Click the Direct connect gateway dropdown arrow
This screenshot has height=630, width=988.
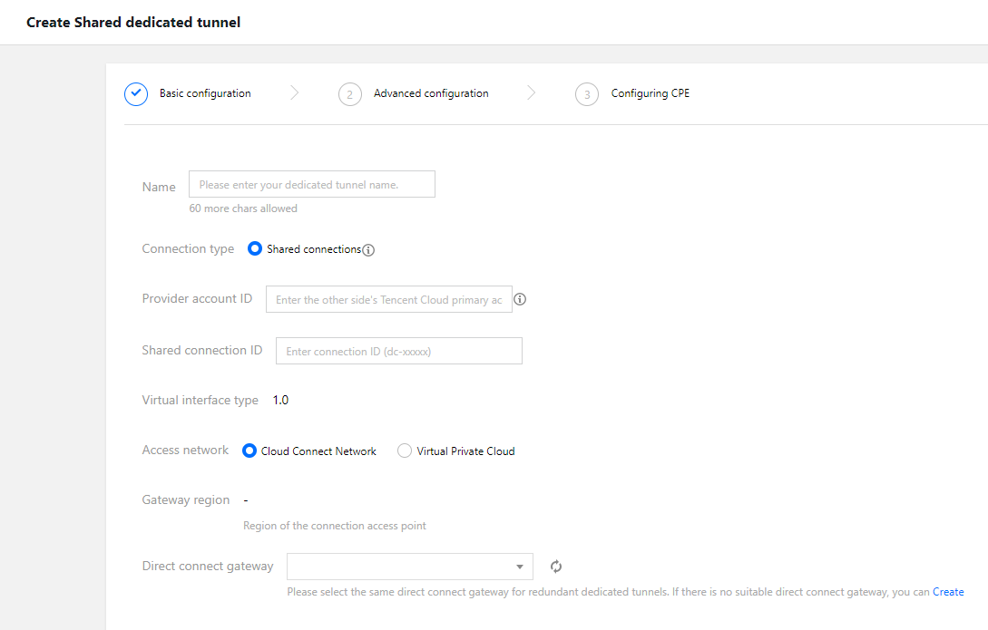click(520, 567)
